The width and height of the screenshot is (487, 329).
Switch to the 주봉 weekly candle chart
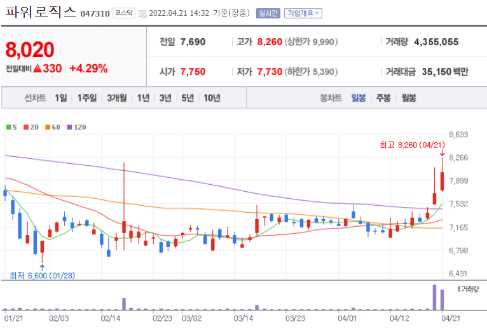click(383, 98)
